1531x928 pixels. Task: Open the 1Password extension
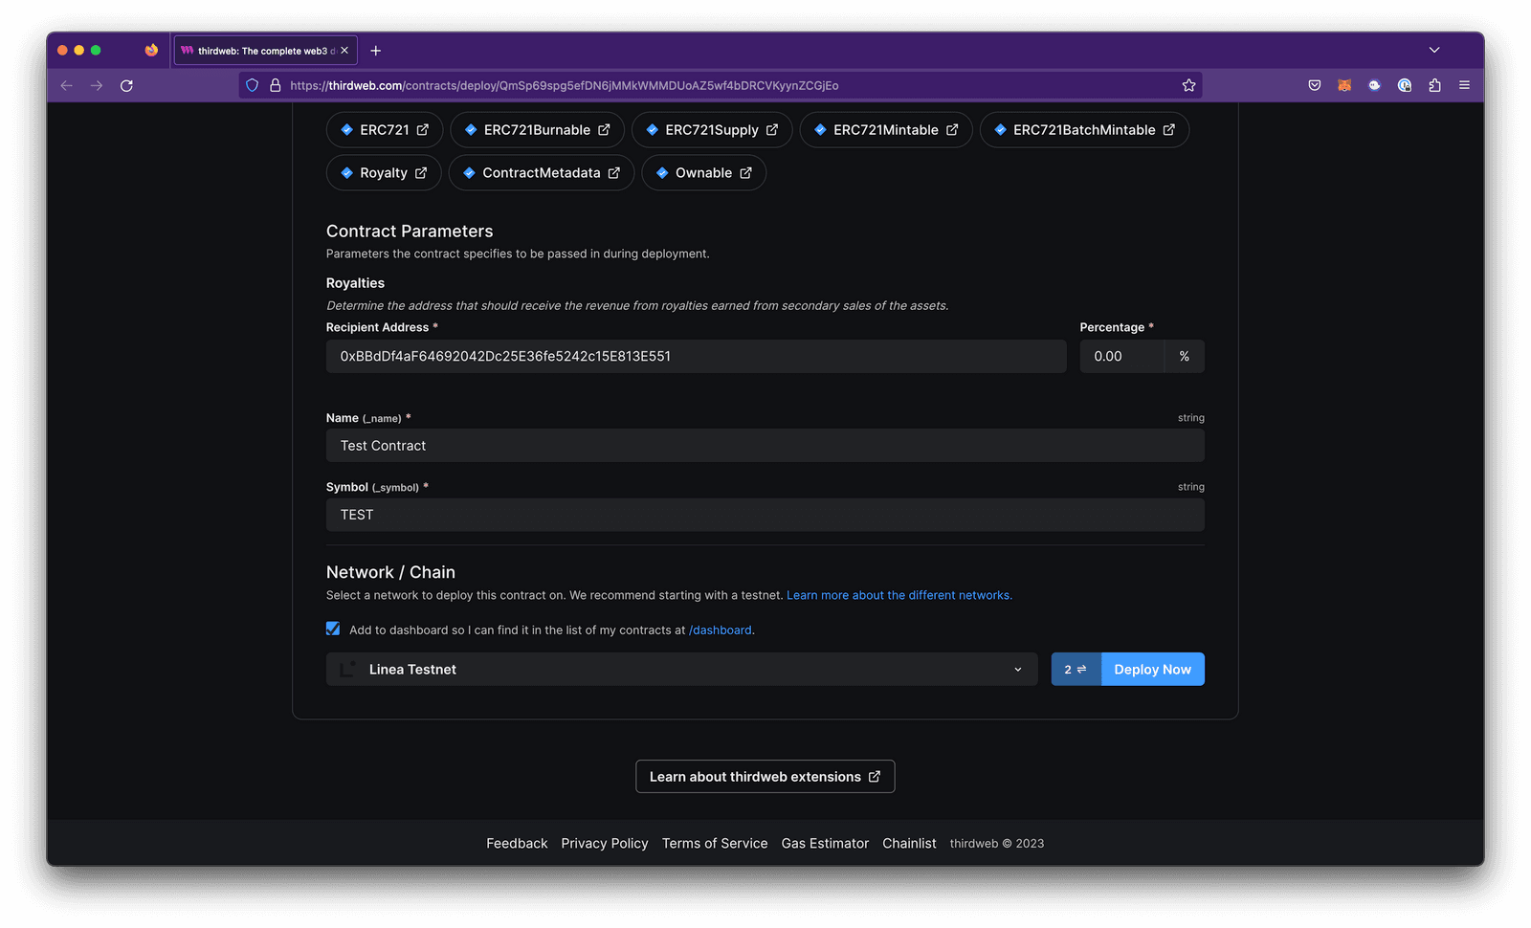click(1404, 85)
